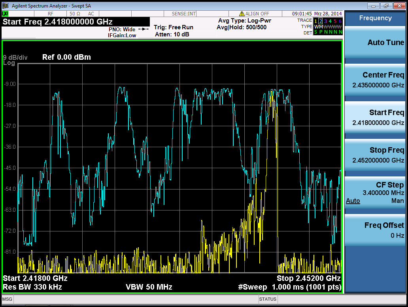
Task: Click the AC coupling indicator
Action: tap(91, 14)
